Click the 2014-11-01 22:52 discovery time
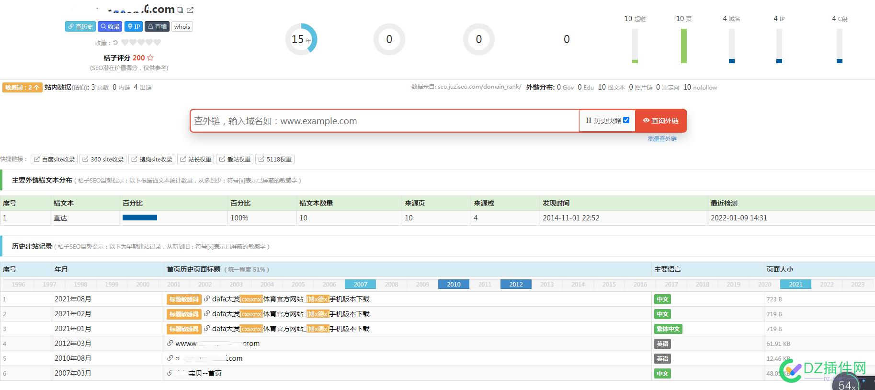This screenshot has width=875, height=390. [571, 218]
